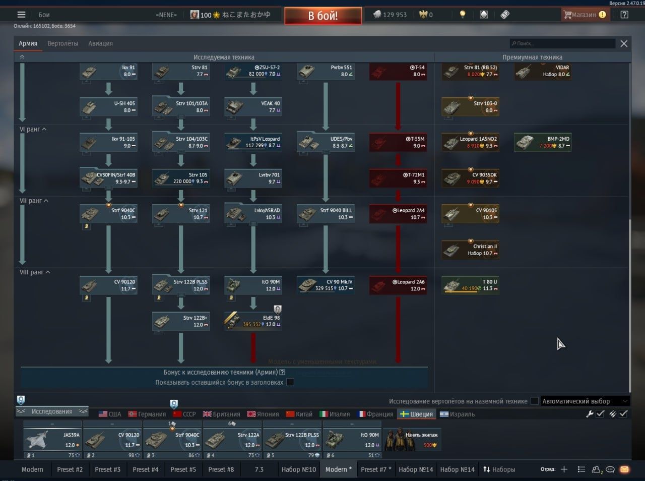
Task: Select the США nation tab
Action: pos(109,414)
